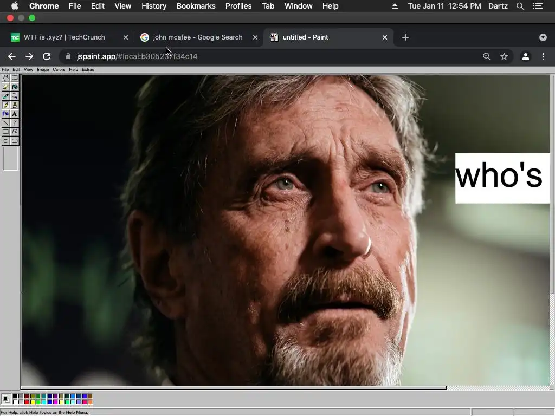Select the Polygon tool
The height and width of the screenshot is (416, 555).
coord(15,132)
